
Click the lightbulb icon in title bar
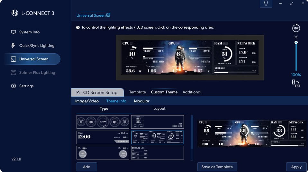pos(266,4)
